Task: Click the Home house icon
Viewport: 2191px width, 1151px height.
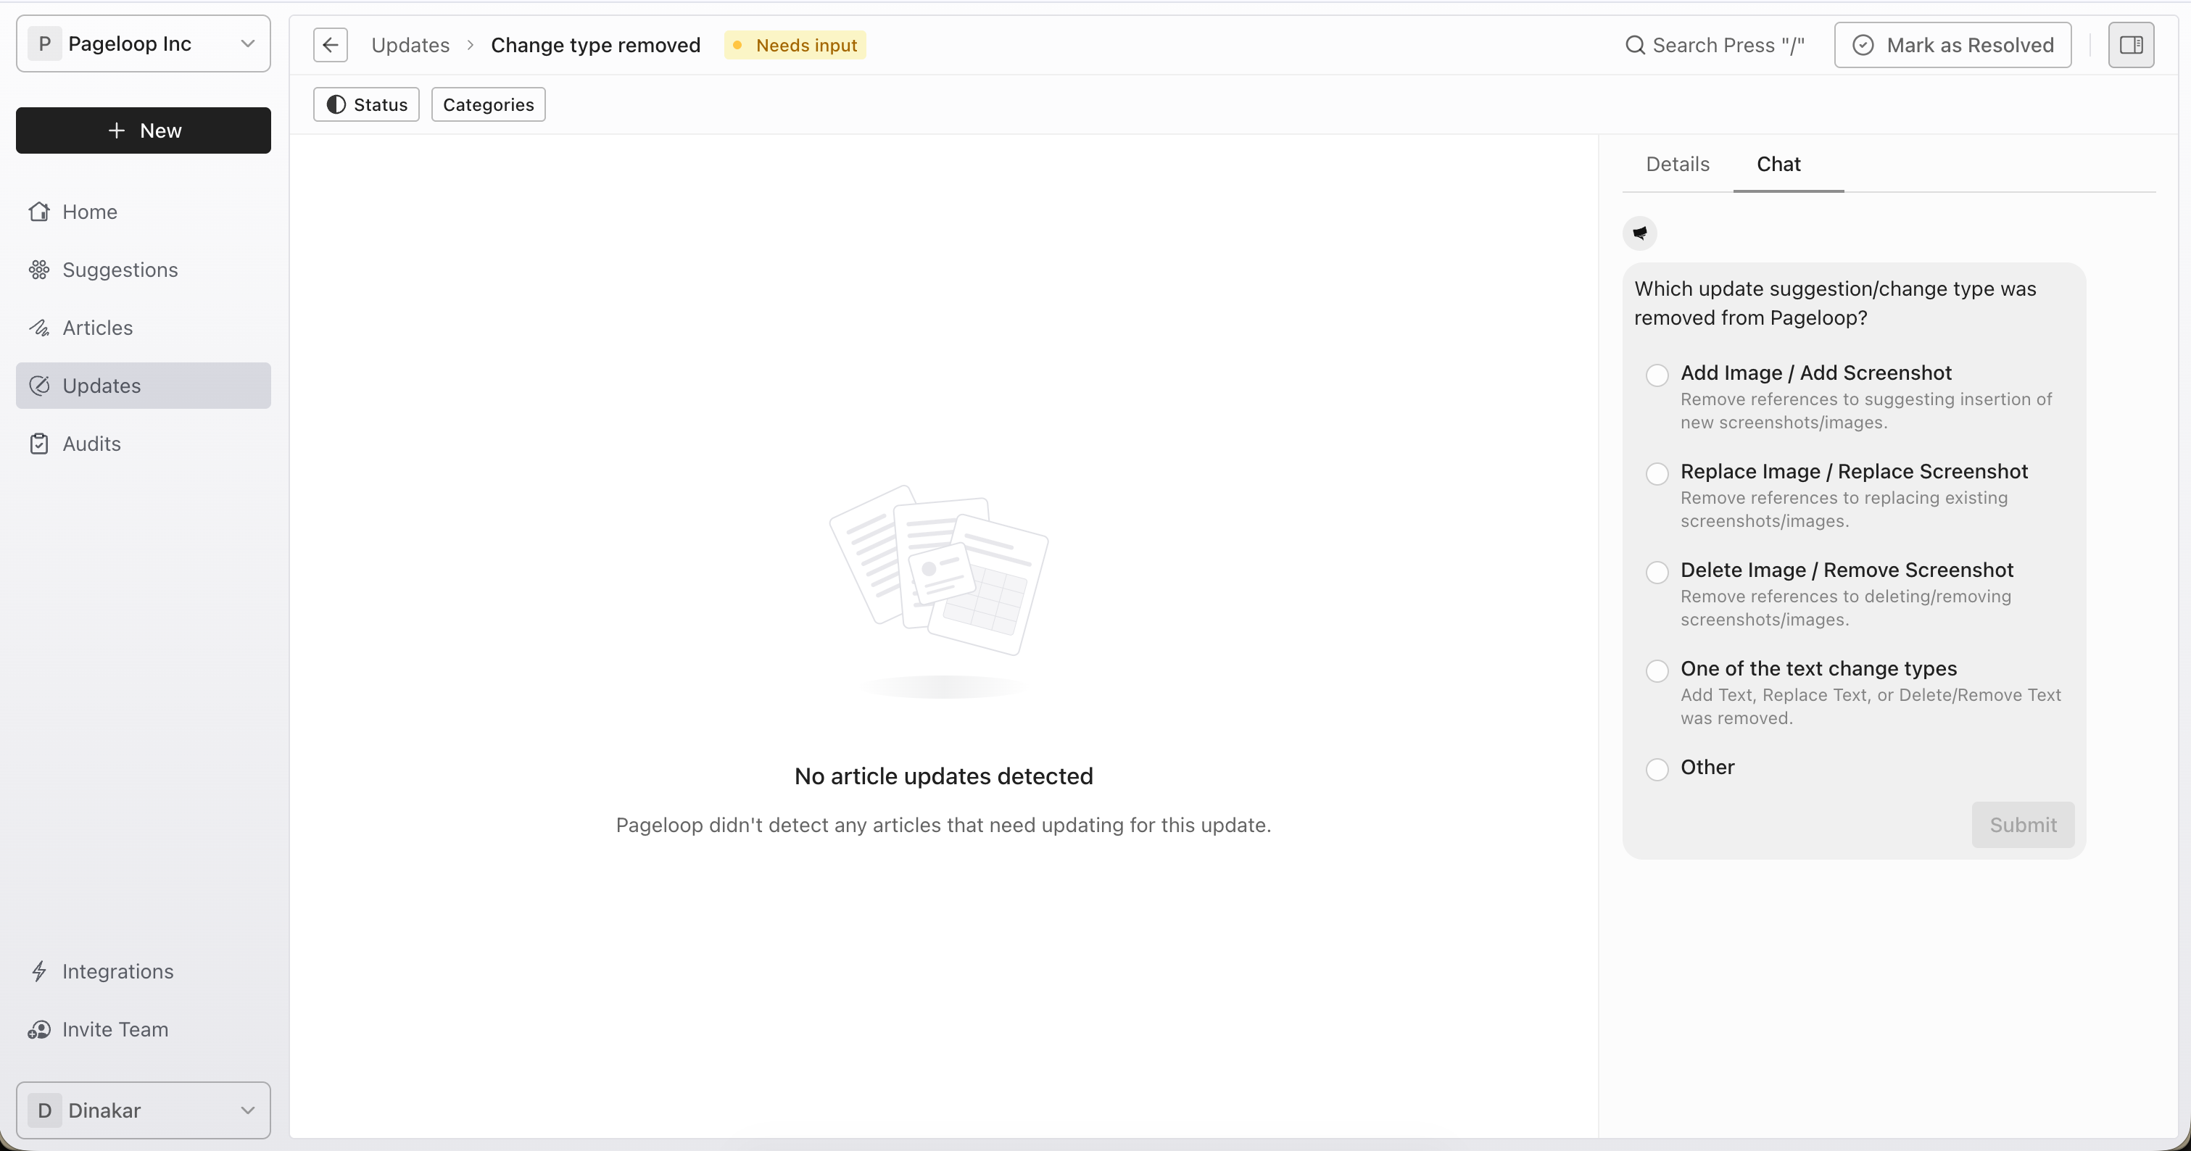Action: [39, 212]
